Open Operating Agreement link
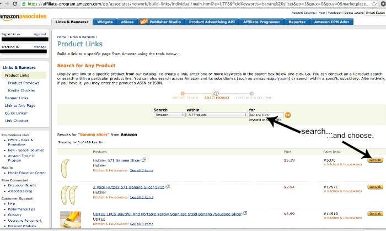The image size is (386, 231). pos(25,221)
